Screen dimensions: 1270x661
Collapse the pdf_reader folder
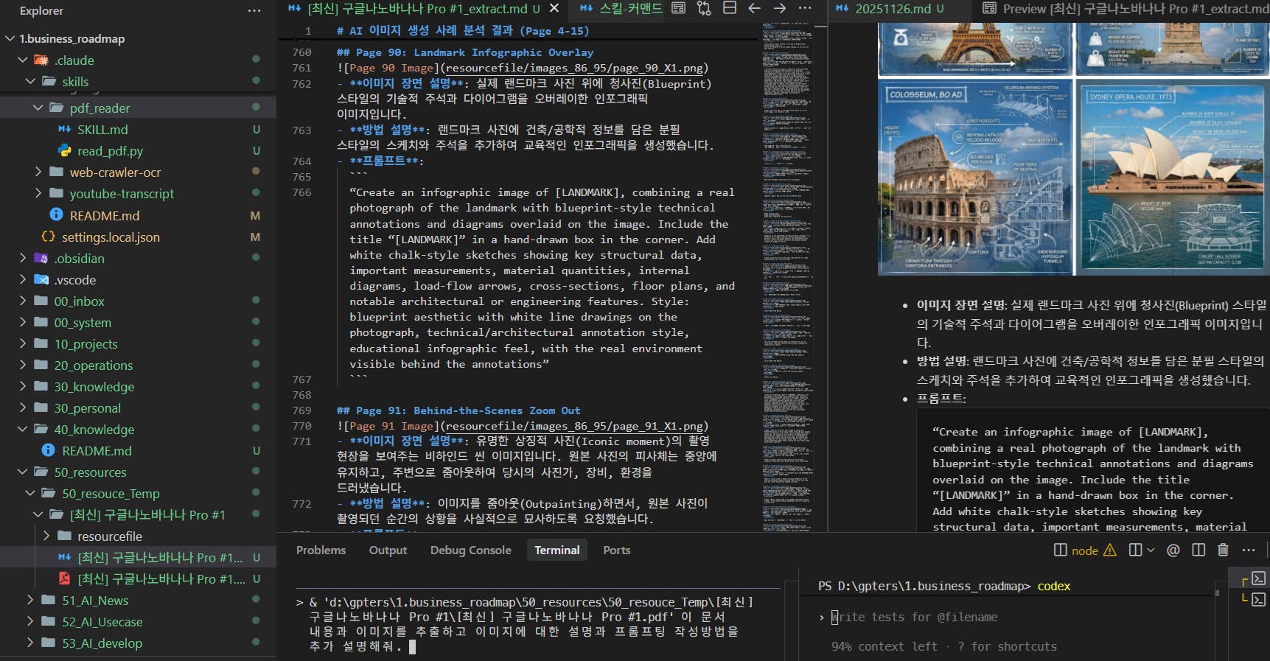point(38,108)
